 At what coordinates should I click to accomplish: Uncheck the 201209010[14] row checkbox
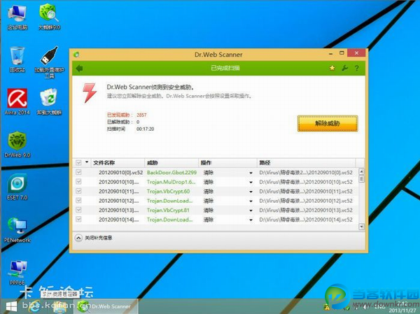78,219
